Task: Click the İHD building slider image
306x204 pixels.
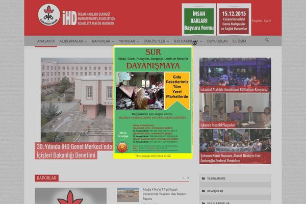Action: point(77,100)
